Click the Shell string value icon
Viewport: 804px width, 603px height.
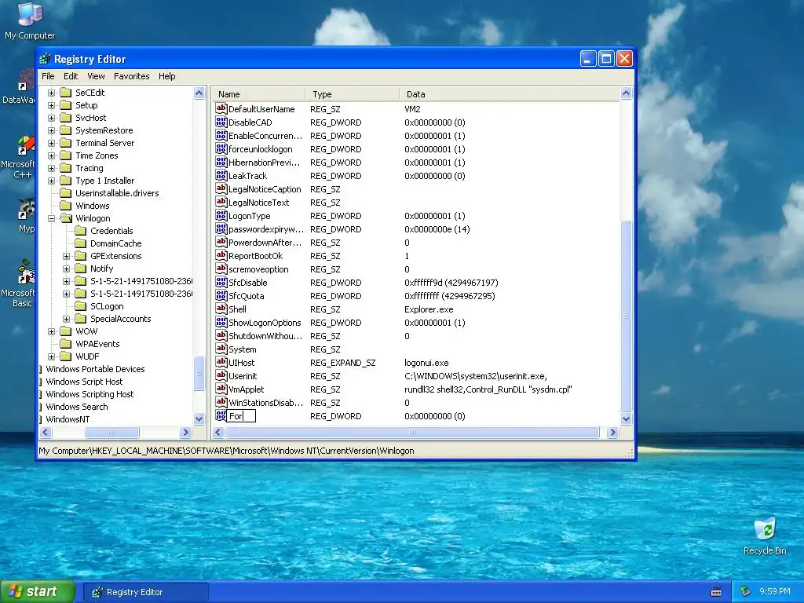pos(221,309)
